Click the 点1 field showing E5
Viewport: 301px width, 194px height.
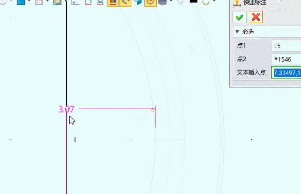click(x=287, y=46)
